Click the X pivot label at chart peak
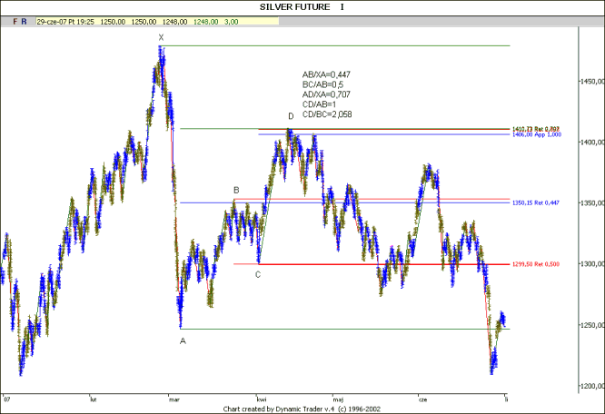The width and height of the screenshot is (605, 414). click(x=161, y=37)
